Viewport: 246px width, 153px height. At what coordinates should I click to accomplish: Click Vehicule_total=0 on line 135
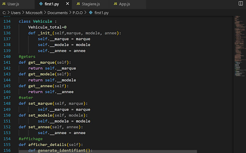click(47, 27)
